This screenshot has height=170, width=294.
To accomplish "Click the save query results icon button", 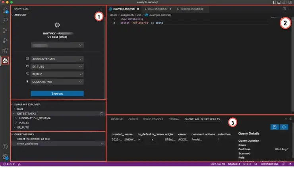I will coord(275,127).
